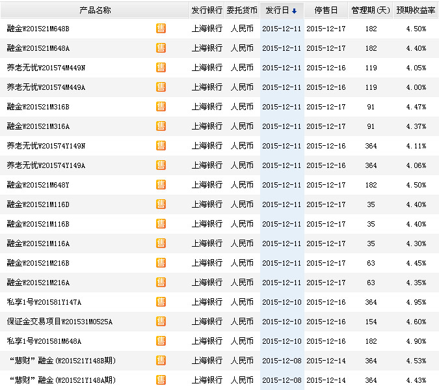Select 4.60% yield of 保证金交易项目 row
Image resolution: width=439 pixels, height=390 pixels.
coord(416,322)
